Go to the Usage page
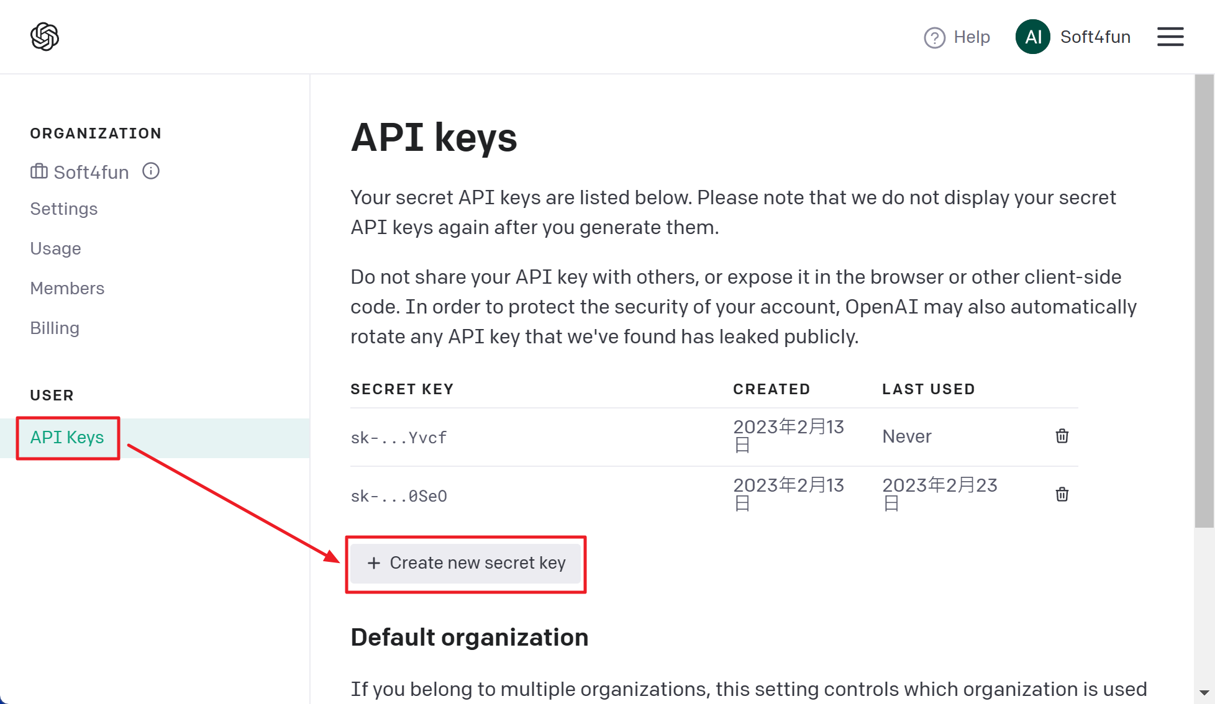Screen dimensions: 1215x704 point(55,248)
